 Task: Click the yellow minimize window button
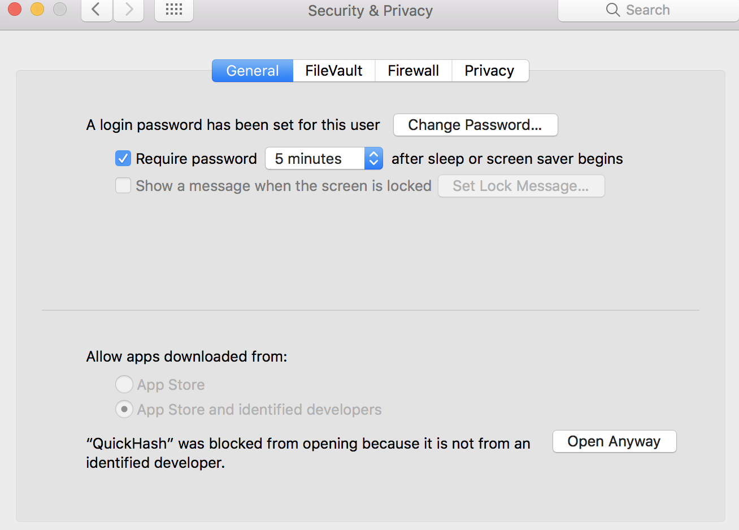coord(37,9)
